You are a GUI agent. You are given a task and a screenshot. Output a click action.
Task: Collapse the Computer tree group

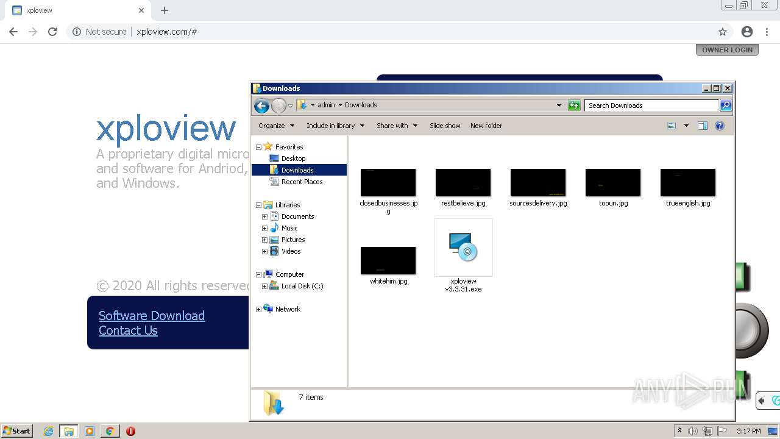tap(258, 274)
